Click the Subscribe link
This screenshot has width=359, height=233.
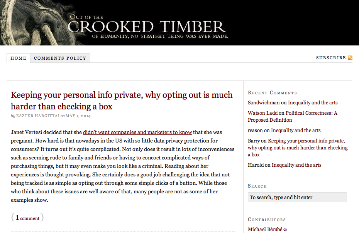coord(331,58)
